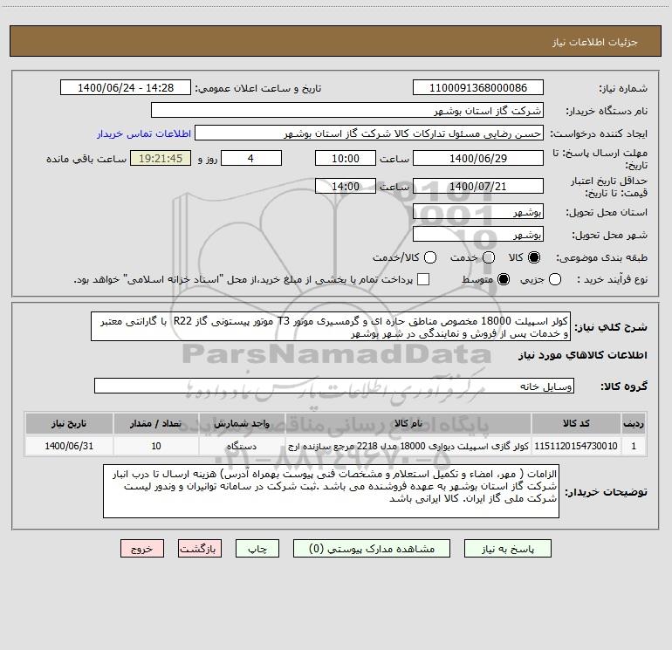The image size is (672, 650).
Task: Click the price validity time 14:00
Action: [346, 186]
